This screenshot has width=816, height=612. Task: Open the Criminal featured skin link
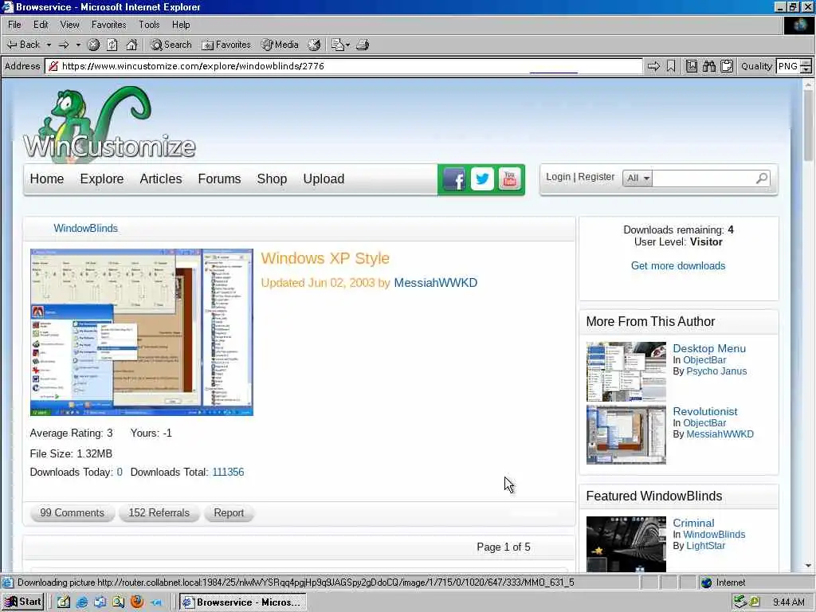click(693, 523)
